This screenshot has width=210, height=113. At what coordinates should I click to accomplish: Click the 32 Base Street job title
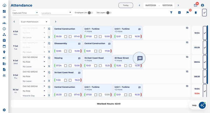tap(122, 58)
